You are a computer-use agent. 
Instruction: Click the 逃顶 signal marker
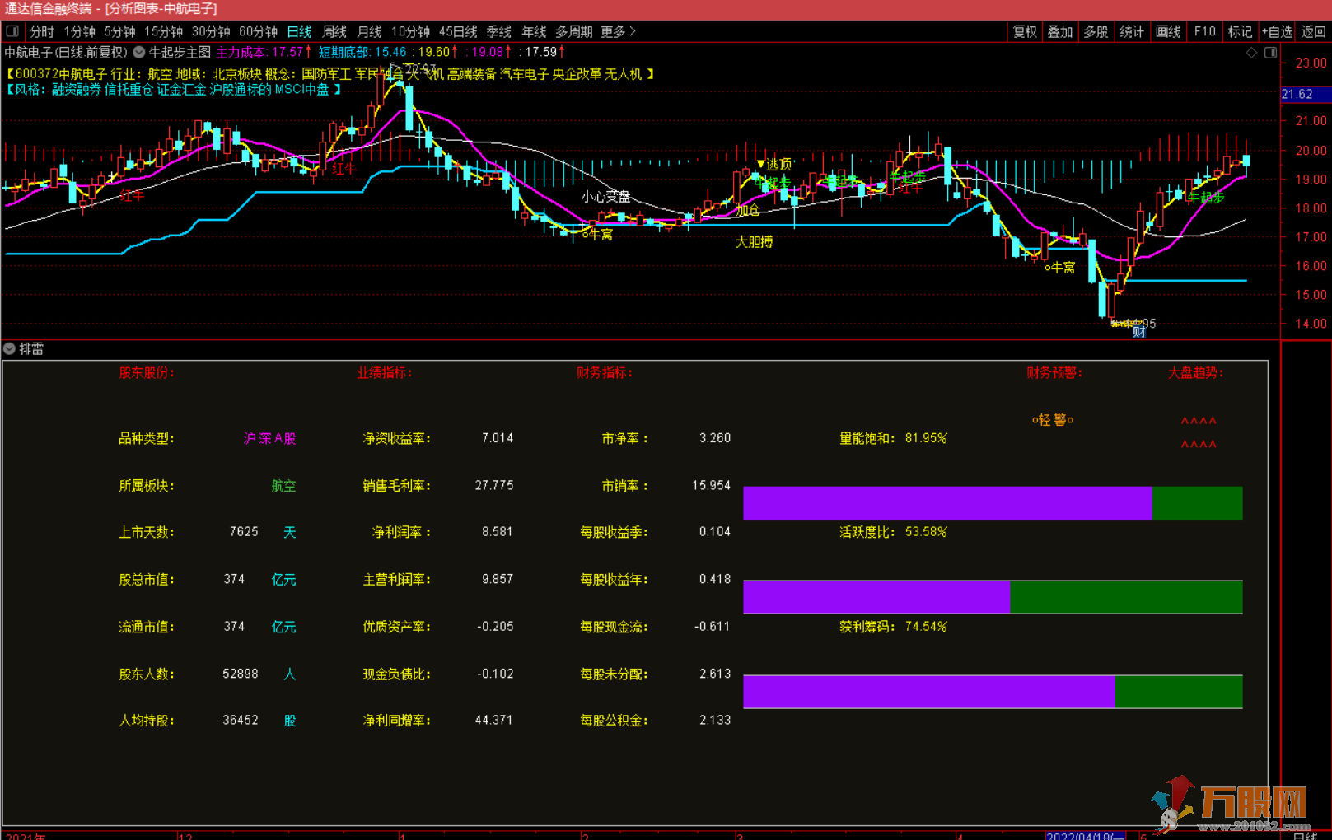pyautogui.click(x=774, y=164)
